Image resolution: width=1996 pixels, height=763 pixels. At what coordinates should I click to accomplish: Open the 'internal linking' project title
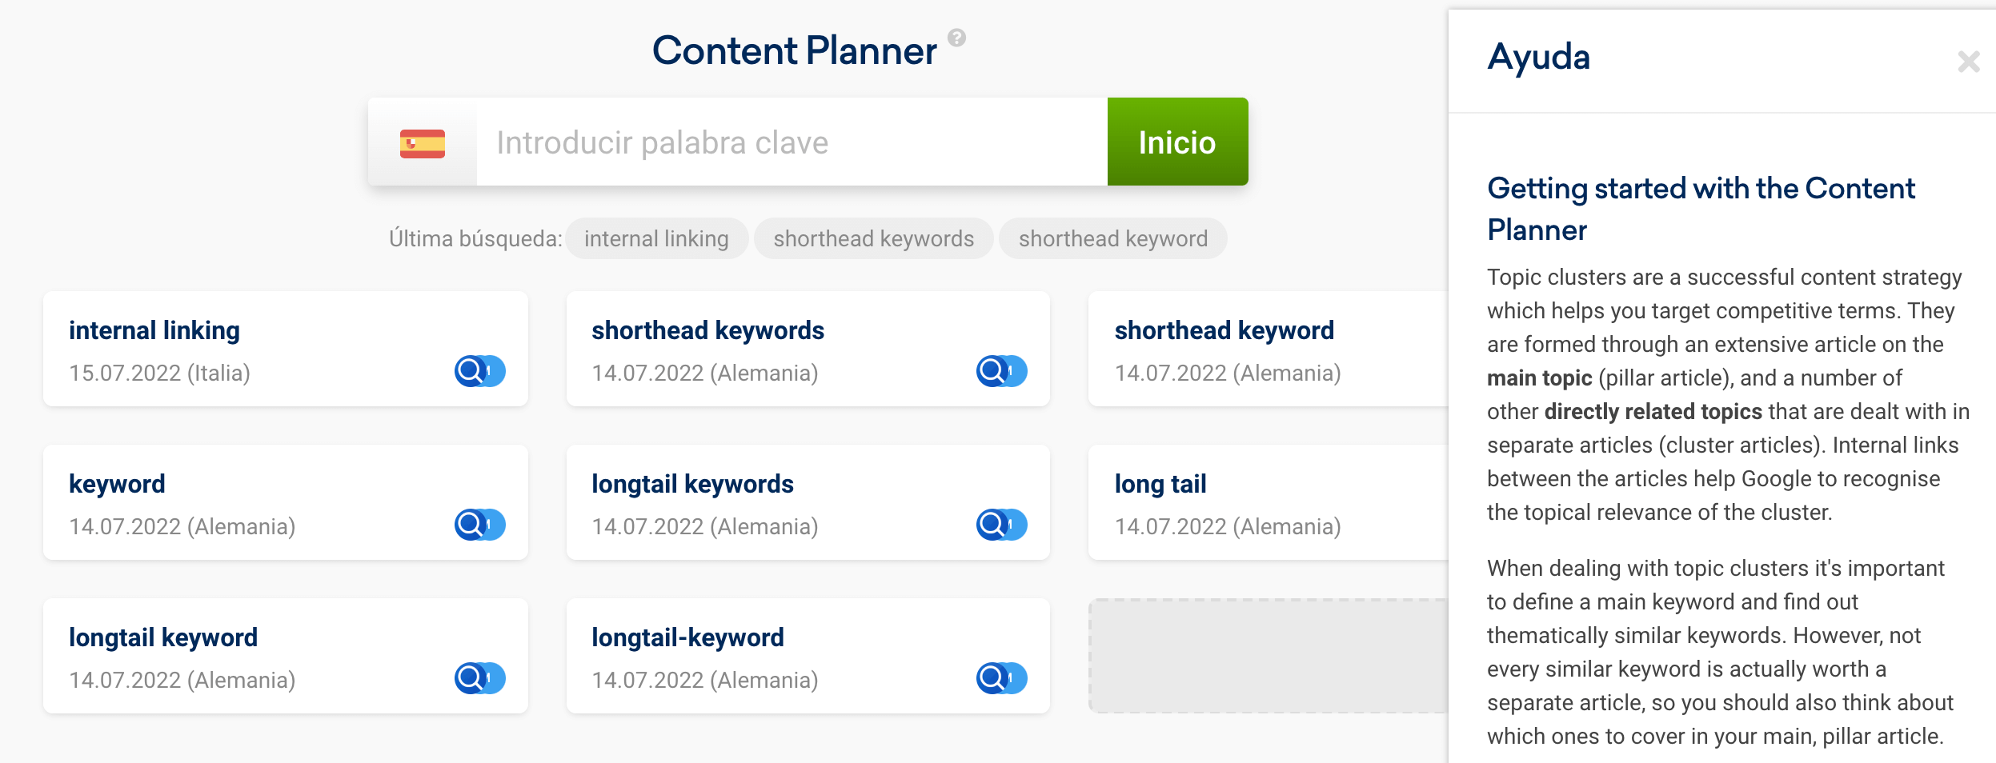(154, 330)
